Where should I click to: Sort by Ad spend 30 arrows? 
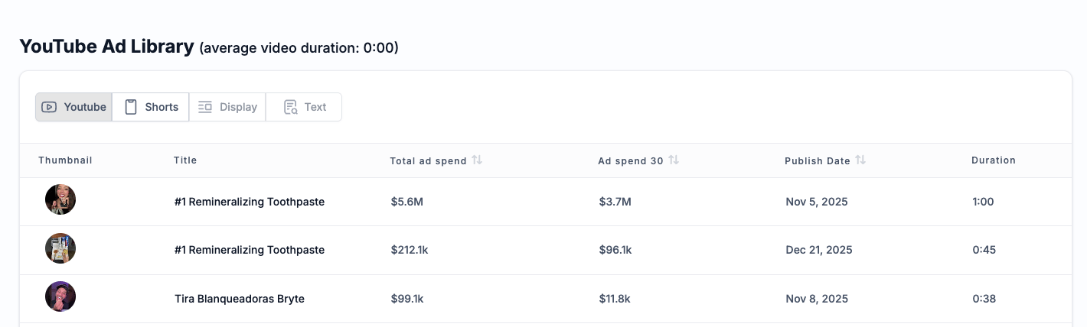[x=674, y=160]
